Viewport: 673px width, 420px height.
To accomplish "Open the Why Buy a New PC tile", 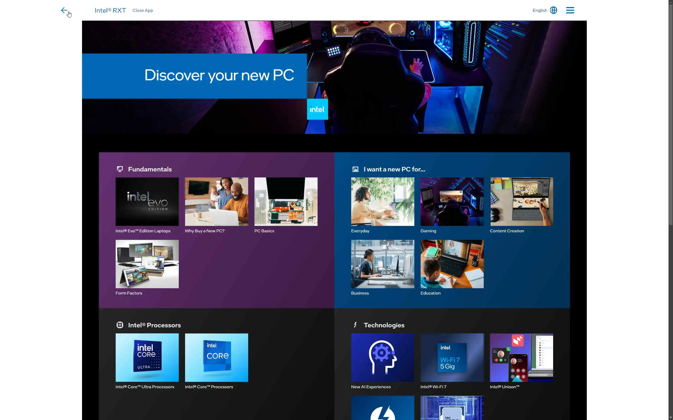I will click(x=216, y=202).
